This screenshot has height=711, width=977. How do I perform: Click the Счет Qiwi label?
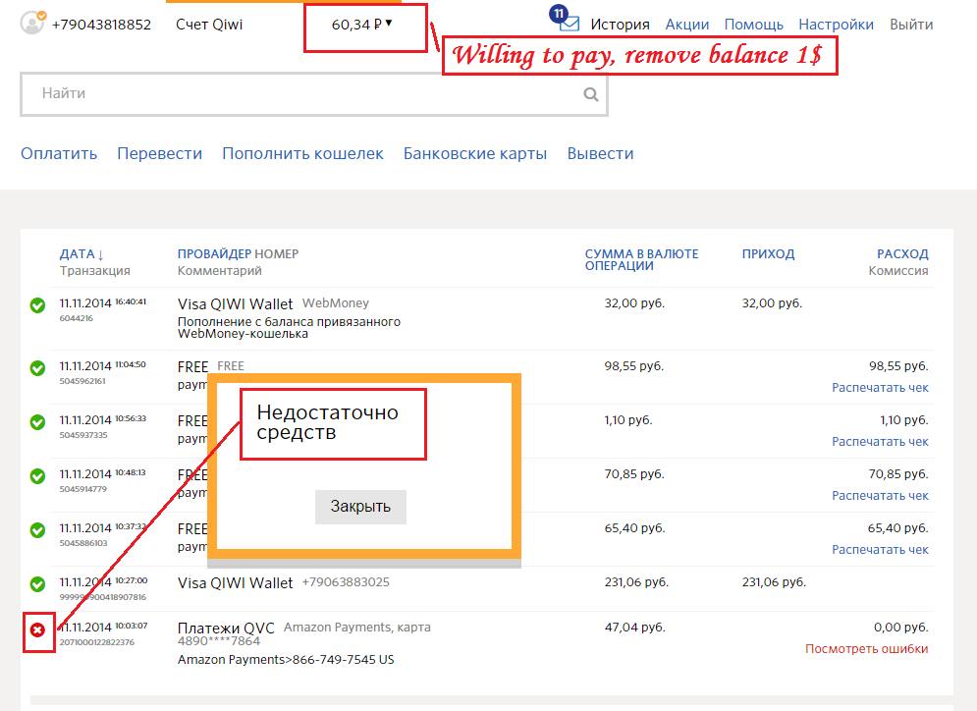tap(209, 25)
